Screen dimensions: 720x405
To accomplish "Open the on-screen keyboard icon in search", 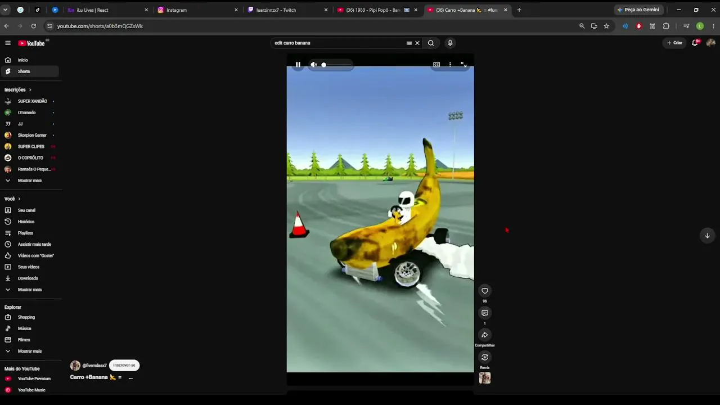I will tap(409, 43).
